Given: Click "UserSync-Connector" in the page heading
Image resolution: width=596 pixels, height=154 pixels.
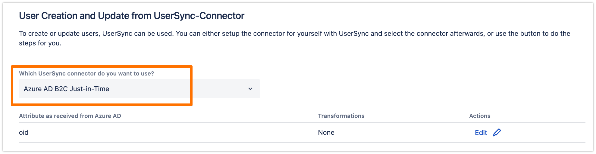Looking at the screenshot, I should [x=199, y=16].
